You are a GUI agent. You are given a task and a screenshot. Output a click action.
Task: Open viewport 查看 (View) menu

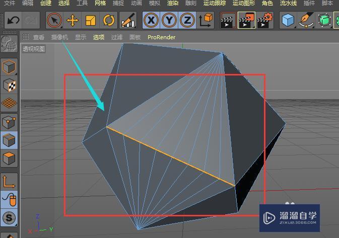(x=39, y=37)
